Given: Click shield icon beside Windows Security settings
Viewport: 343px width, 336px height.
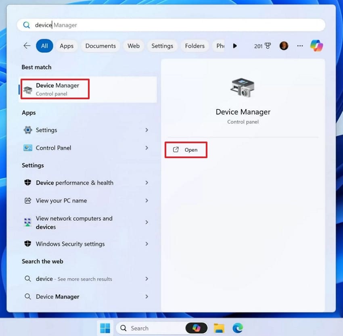Looking at the screenshot, I should (28, 244).
